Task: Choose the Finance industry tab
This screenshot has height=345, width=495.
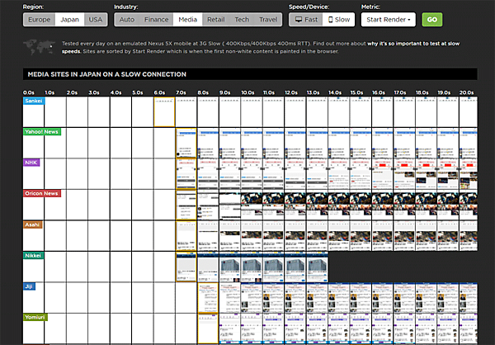Action: 157,19
